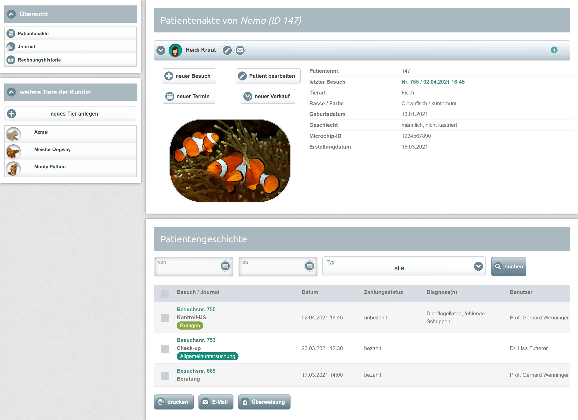Open Journal in the Übersicht menu
The width and height of the screenshot is (578, 420).
click(26, 47)
